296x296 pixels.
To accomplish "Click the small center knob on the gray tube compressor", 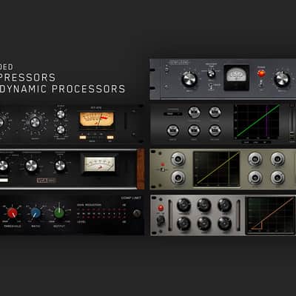I will point(211,74).
